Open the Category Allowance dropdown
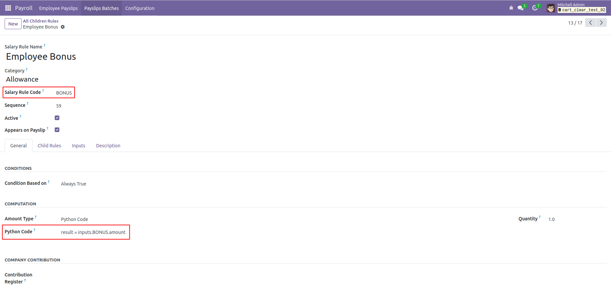Image resolution: width=611 pixels, height=291 pixels. tap(22, 79)
